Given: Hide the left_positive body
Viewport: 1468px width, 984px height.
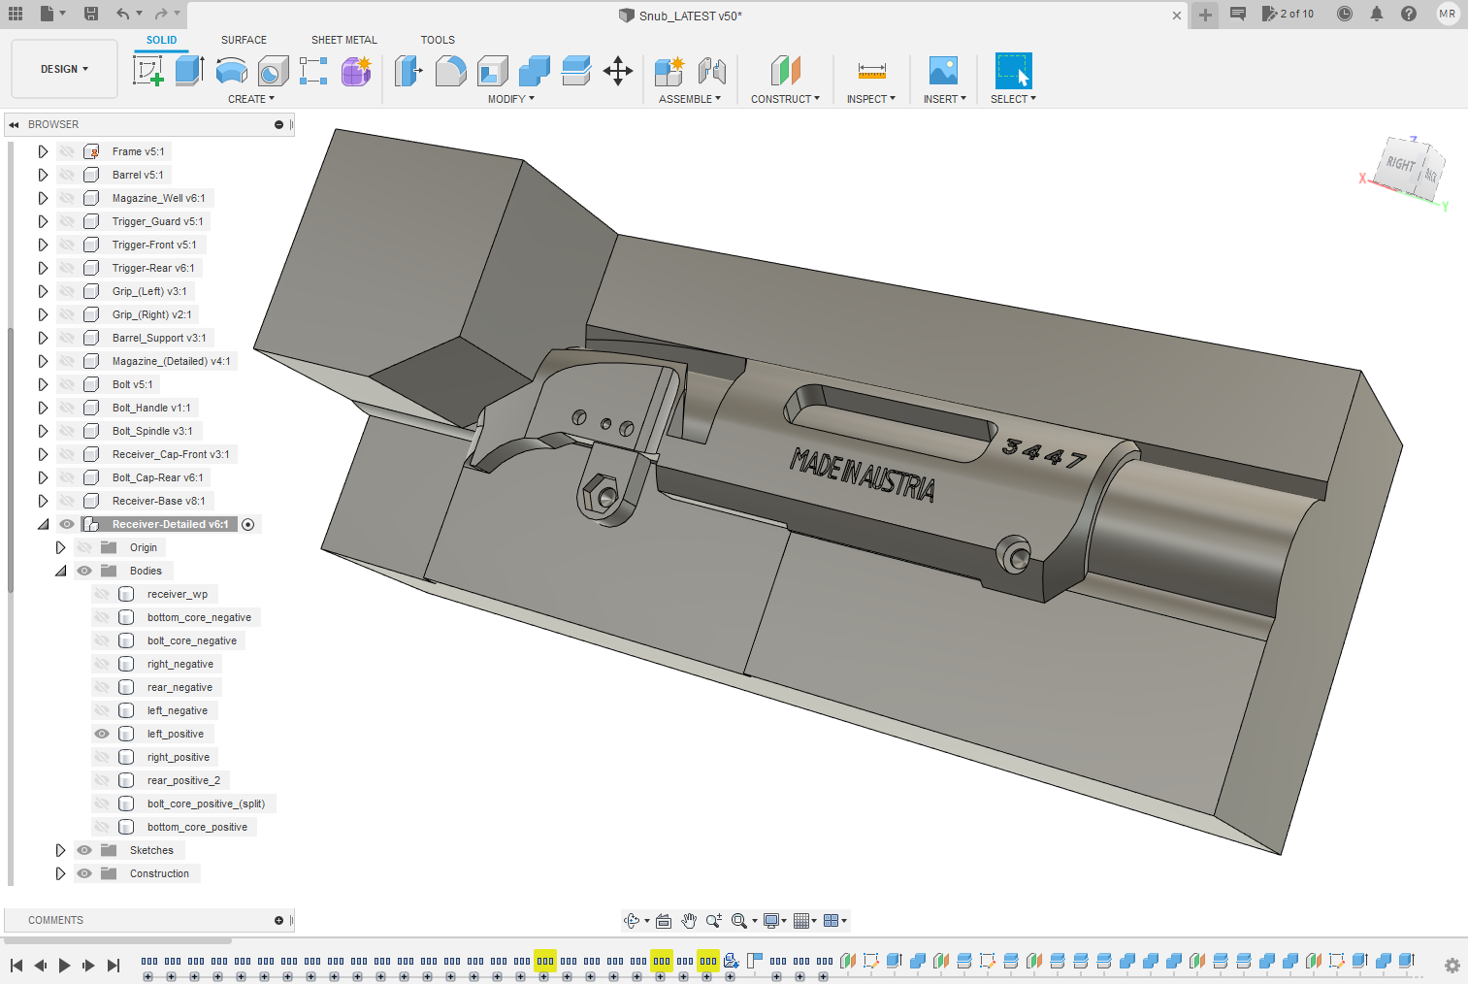Looking at the screenshot, I should [x=102, y=734].
